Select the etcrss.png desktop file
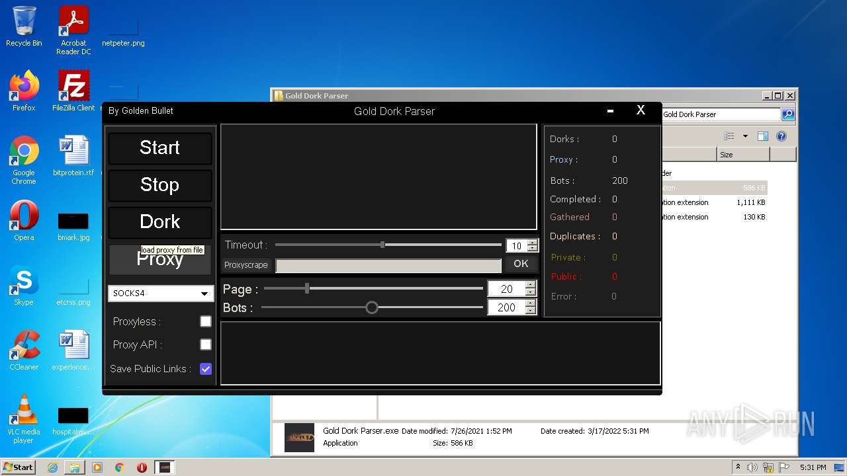The height and width of the screenshot is (476, 847). [73, 291]
